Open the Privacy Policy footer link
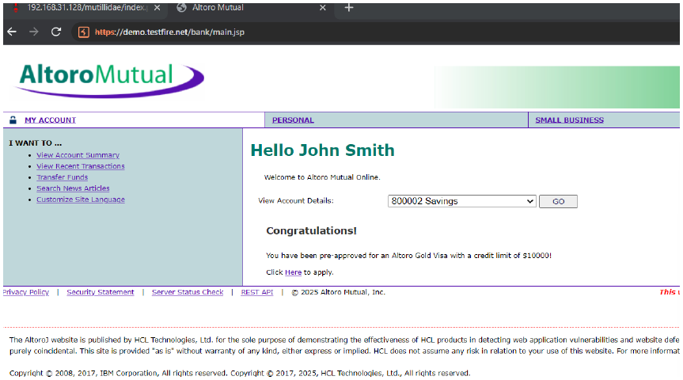 [25, 292]
